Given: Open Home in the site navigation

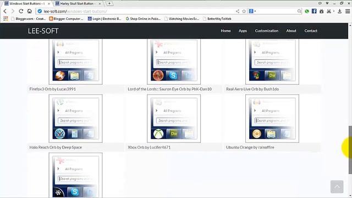Looking at the screenshot, I should 226,31.
